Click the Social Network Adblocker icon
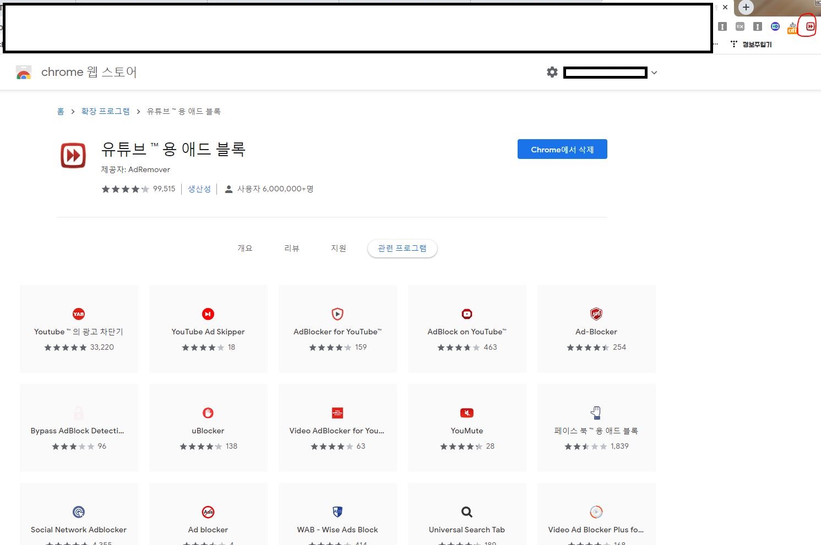The image size is (821, 545). coord(79,512)
